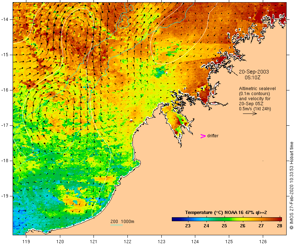Click the latitude axis label '-15'
This screenshot has height=245, width=296.
(5, 55)
